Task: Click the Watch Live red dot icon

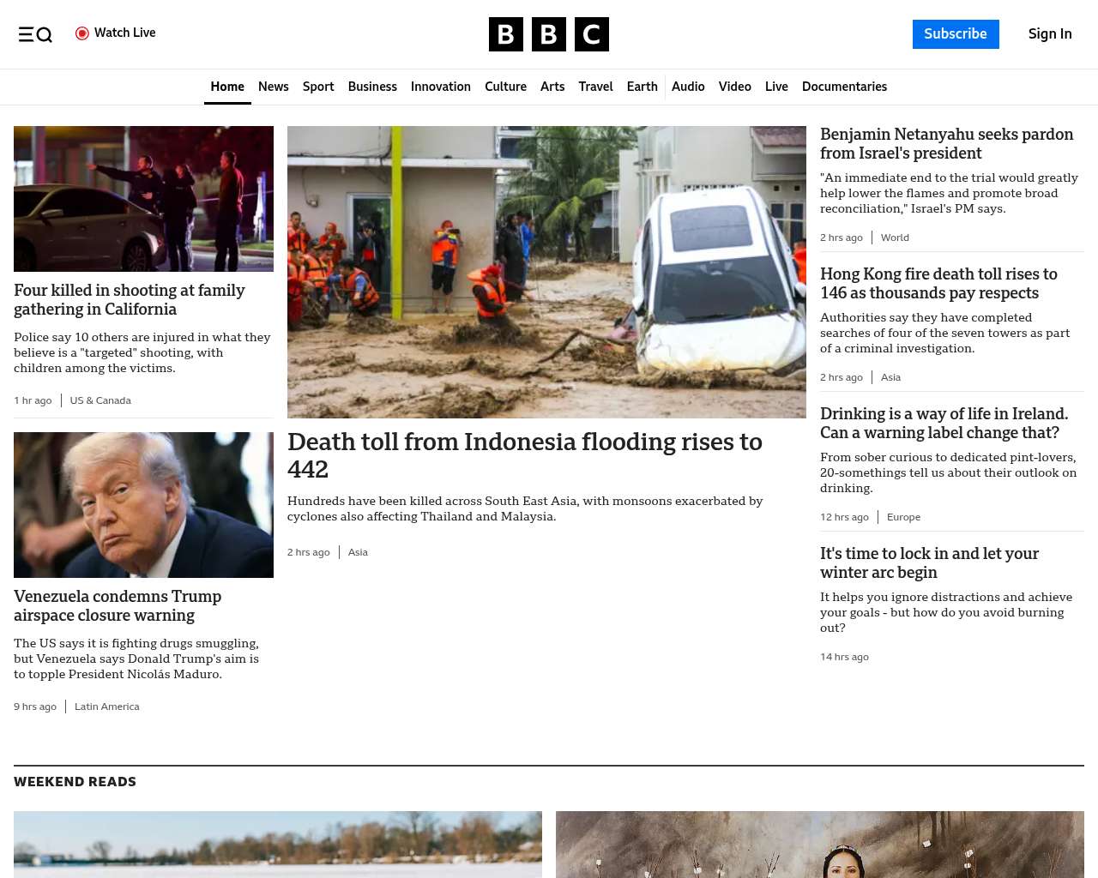Action: pyautogui.click(x=82, y=33)
